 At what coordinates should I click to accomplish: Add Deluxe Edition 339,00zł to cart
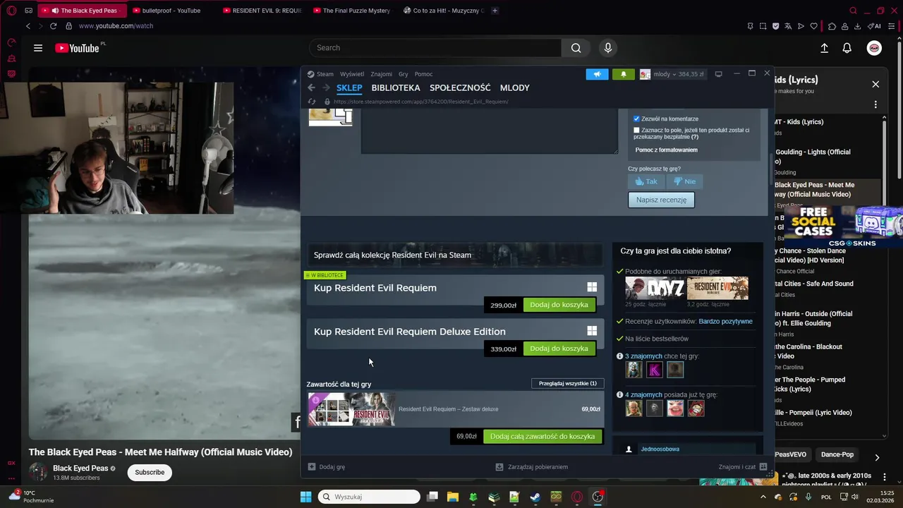pos(559,349)
